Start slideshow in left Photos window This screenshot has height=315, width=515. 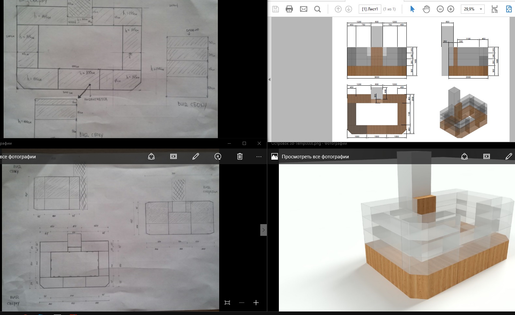pos(174,156)
